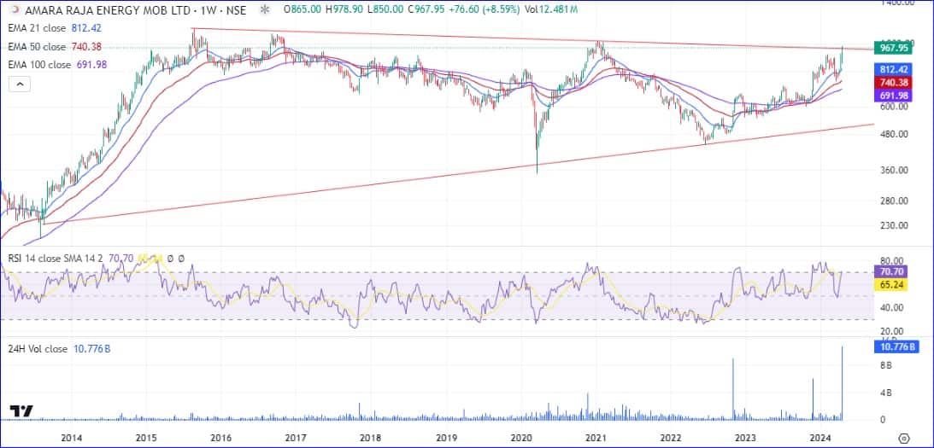This screenshot has width=934, height=448.
Task: Click 2018 on the time axis
Action: pos(371,438)
